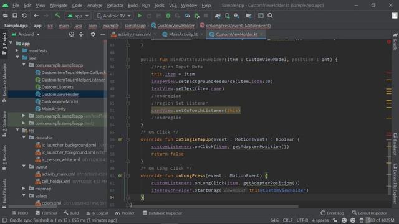This screenshot has width=399, height=224.
Task: Open the profiler gauge icon in toolbar
Action: 187,16
